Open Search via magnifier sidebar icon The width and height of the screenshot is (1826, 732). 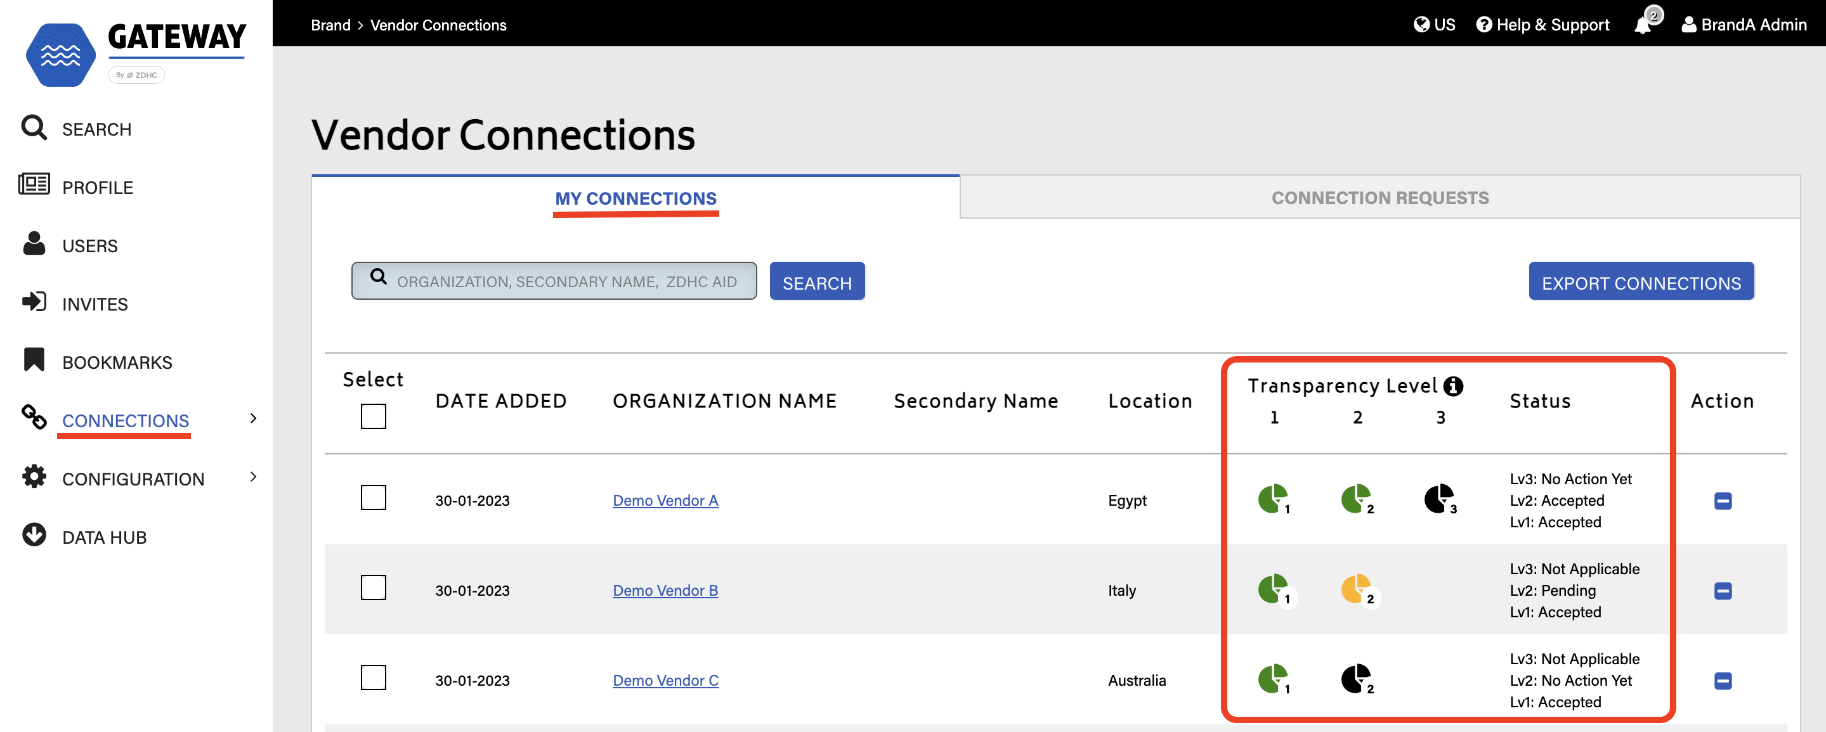pos(34,127)
